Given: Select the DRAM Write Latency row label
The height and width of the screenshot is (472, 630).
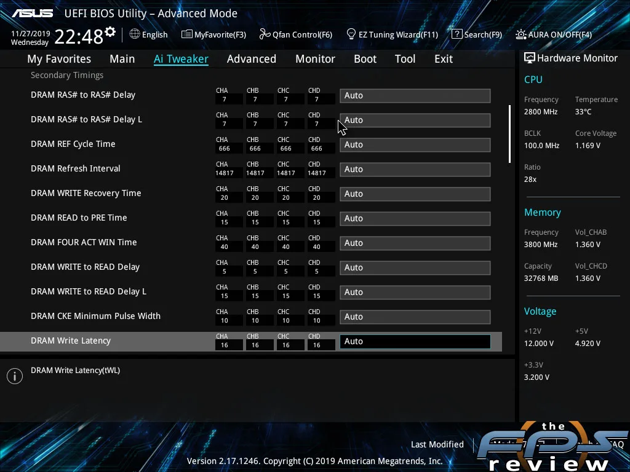Looking at the screenshot, I should (x=71, y=340).
